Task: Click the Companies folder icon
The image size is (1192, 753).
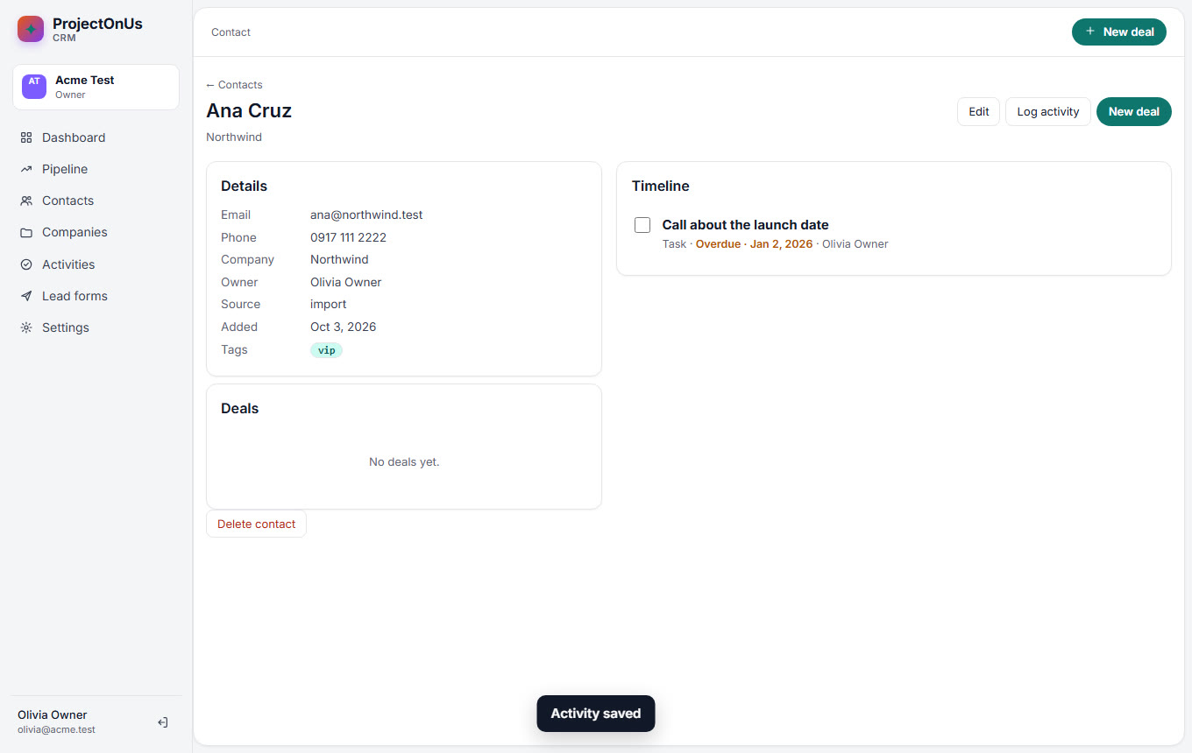Action: point(26,232)
